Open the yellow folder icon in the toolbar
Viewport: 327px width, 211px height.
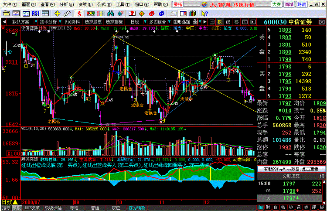click(x=6, y=14)
